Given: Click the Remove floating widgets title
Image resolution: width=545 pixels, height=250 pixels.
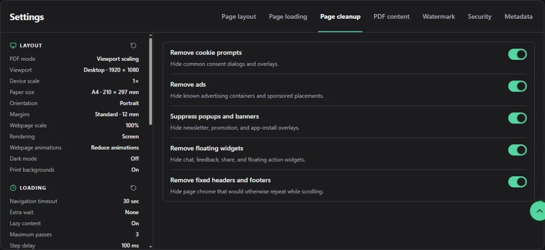Looking at the screenshot, I should (x=207, y=149).
